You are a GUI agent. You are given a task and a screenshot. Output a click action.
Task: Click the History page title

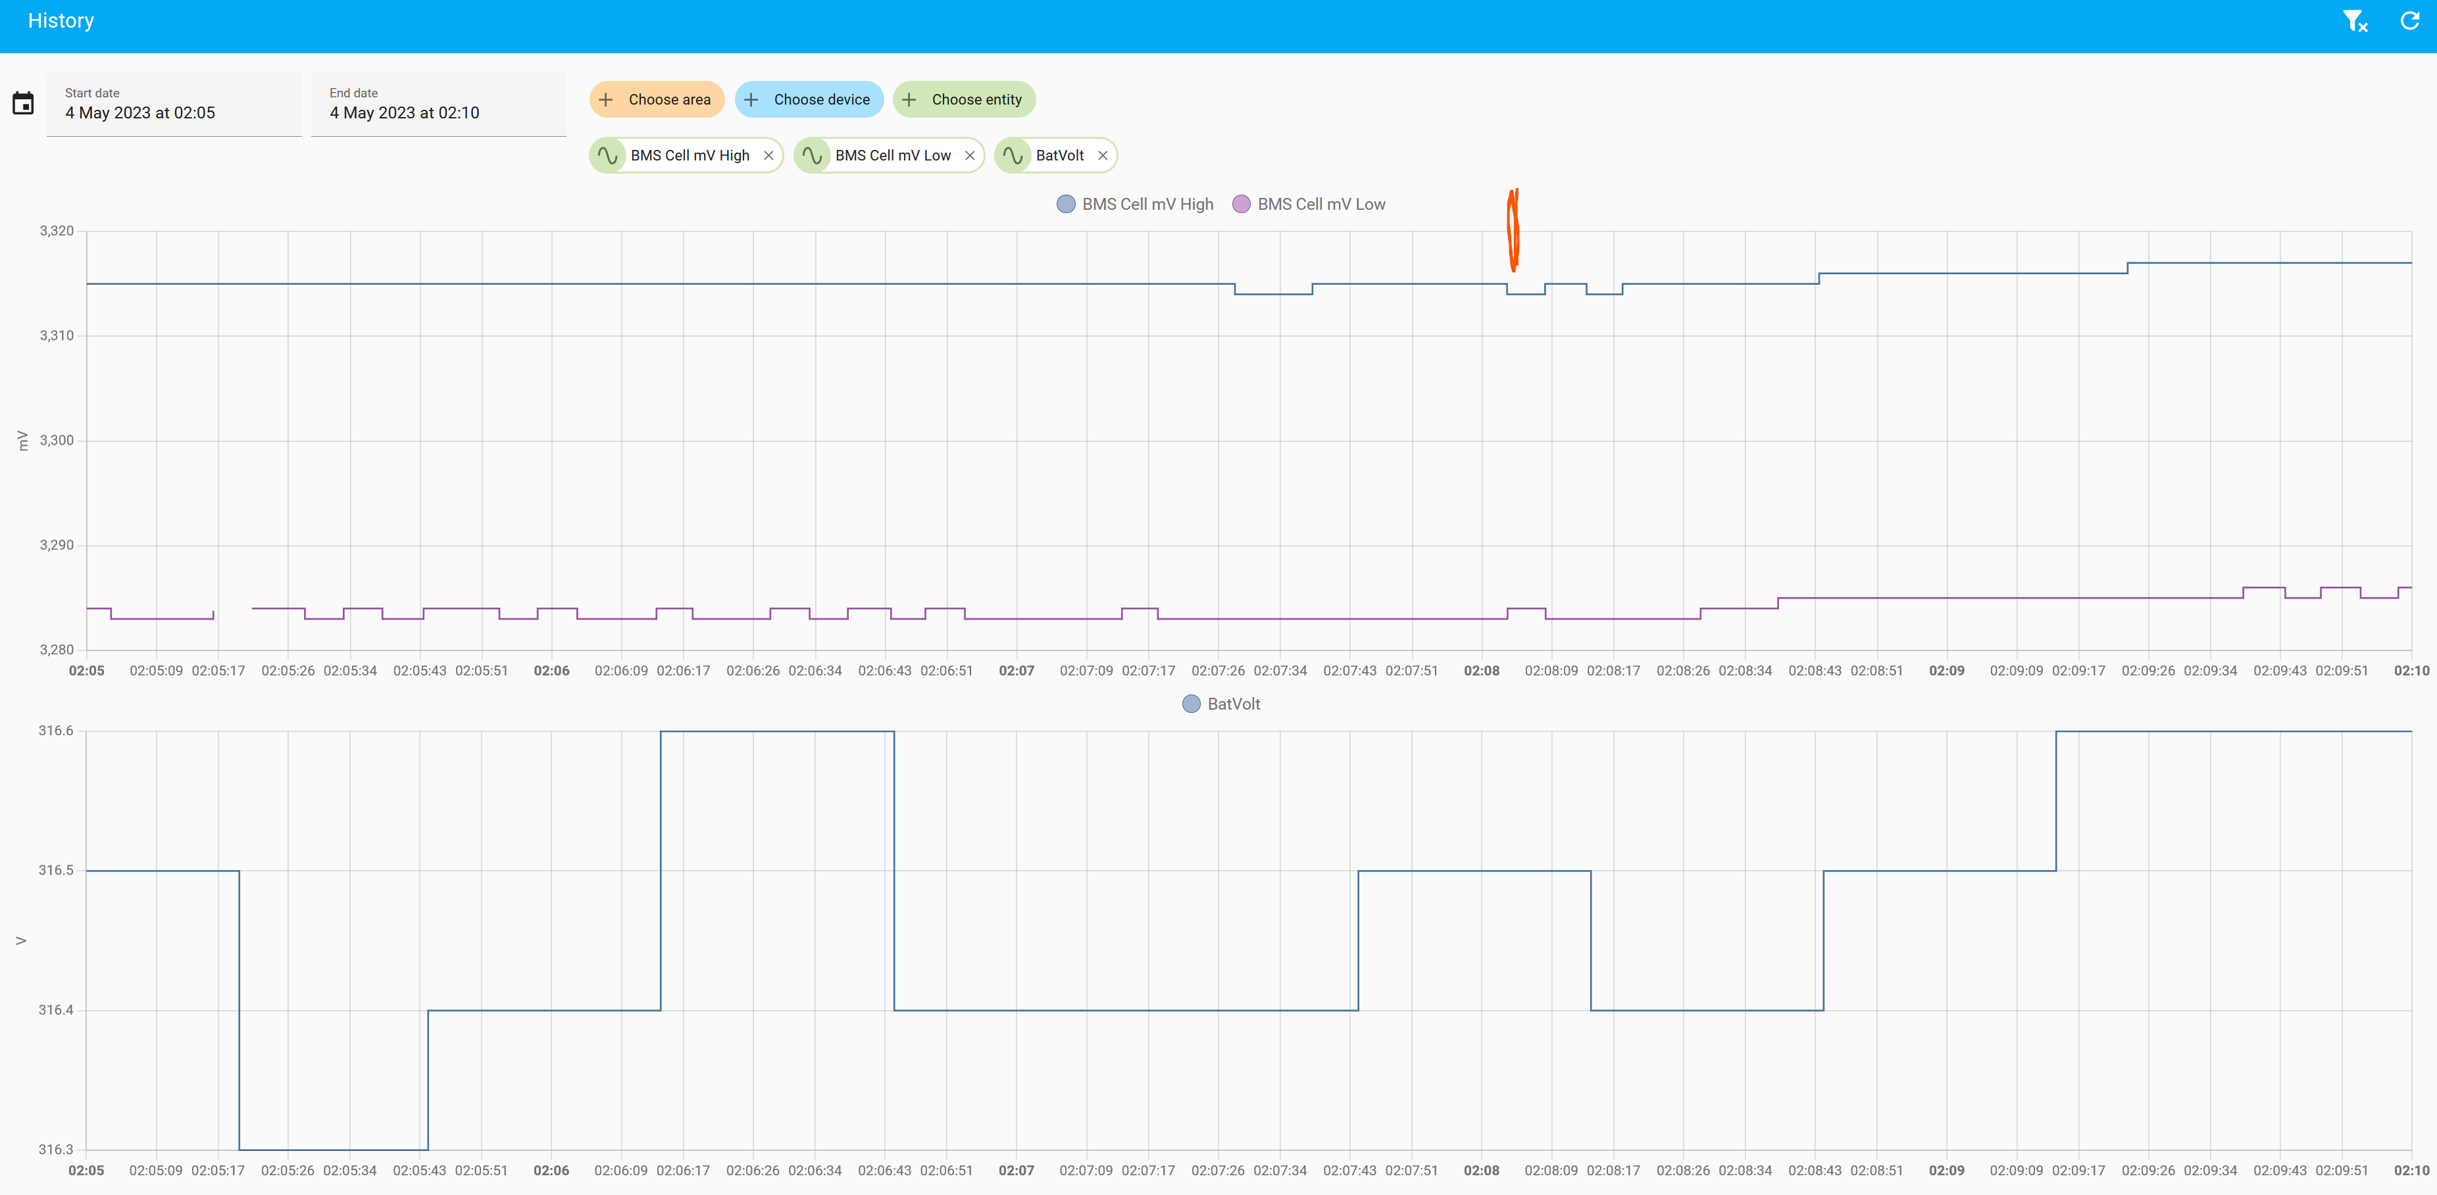[x=61, y=21]
